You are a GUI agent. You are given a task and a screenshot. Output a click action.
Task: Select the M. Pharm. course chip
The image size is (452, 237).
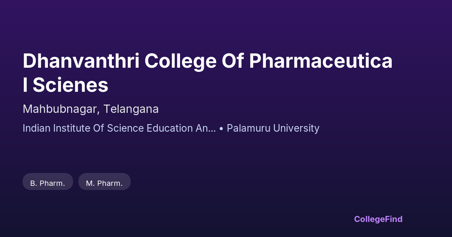pos(104,183)
